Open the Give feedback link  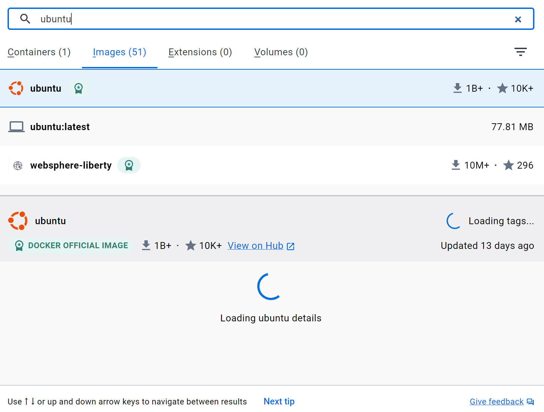502,401
